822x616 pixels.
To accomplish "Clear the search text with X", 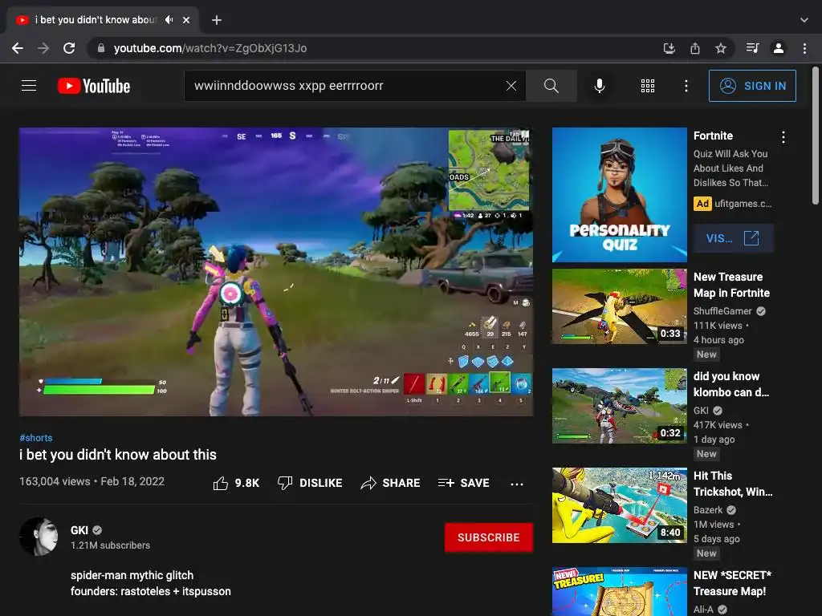I will (511, 86).
